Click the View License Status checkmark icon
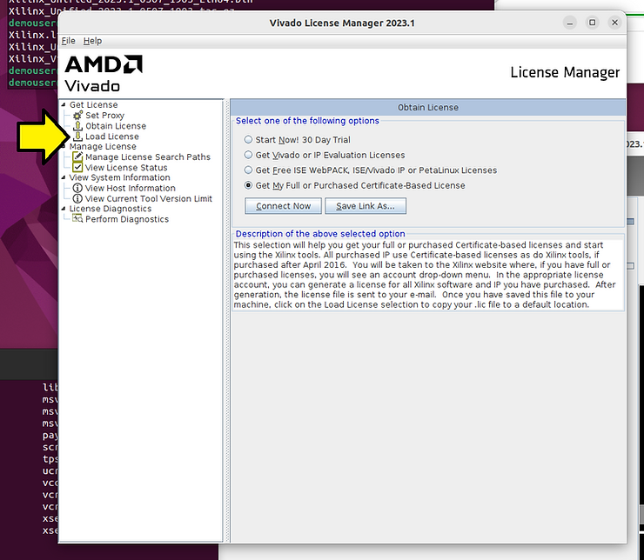 77,167
